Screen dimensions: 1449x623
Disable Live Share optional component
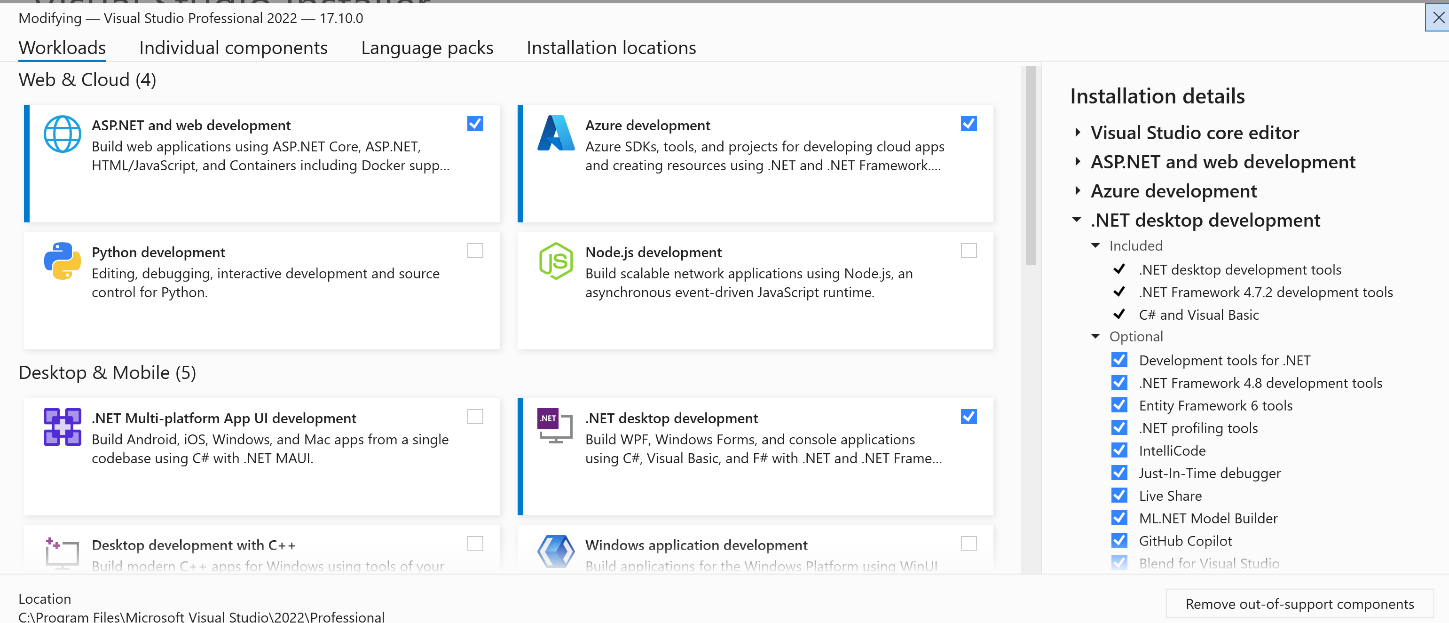coord(1119,496)
